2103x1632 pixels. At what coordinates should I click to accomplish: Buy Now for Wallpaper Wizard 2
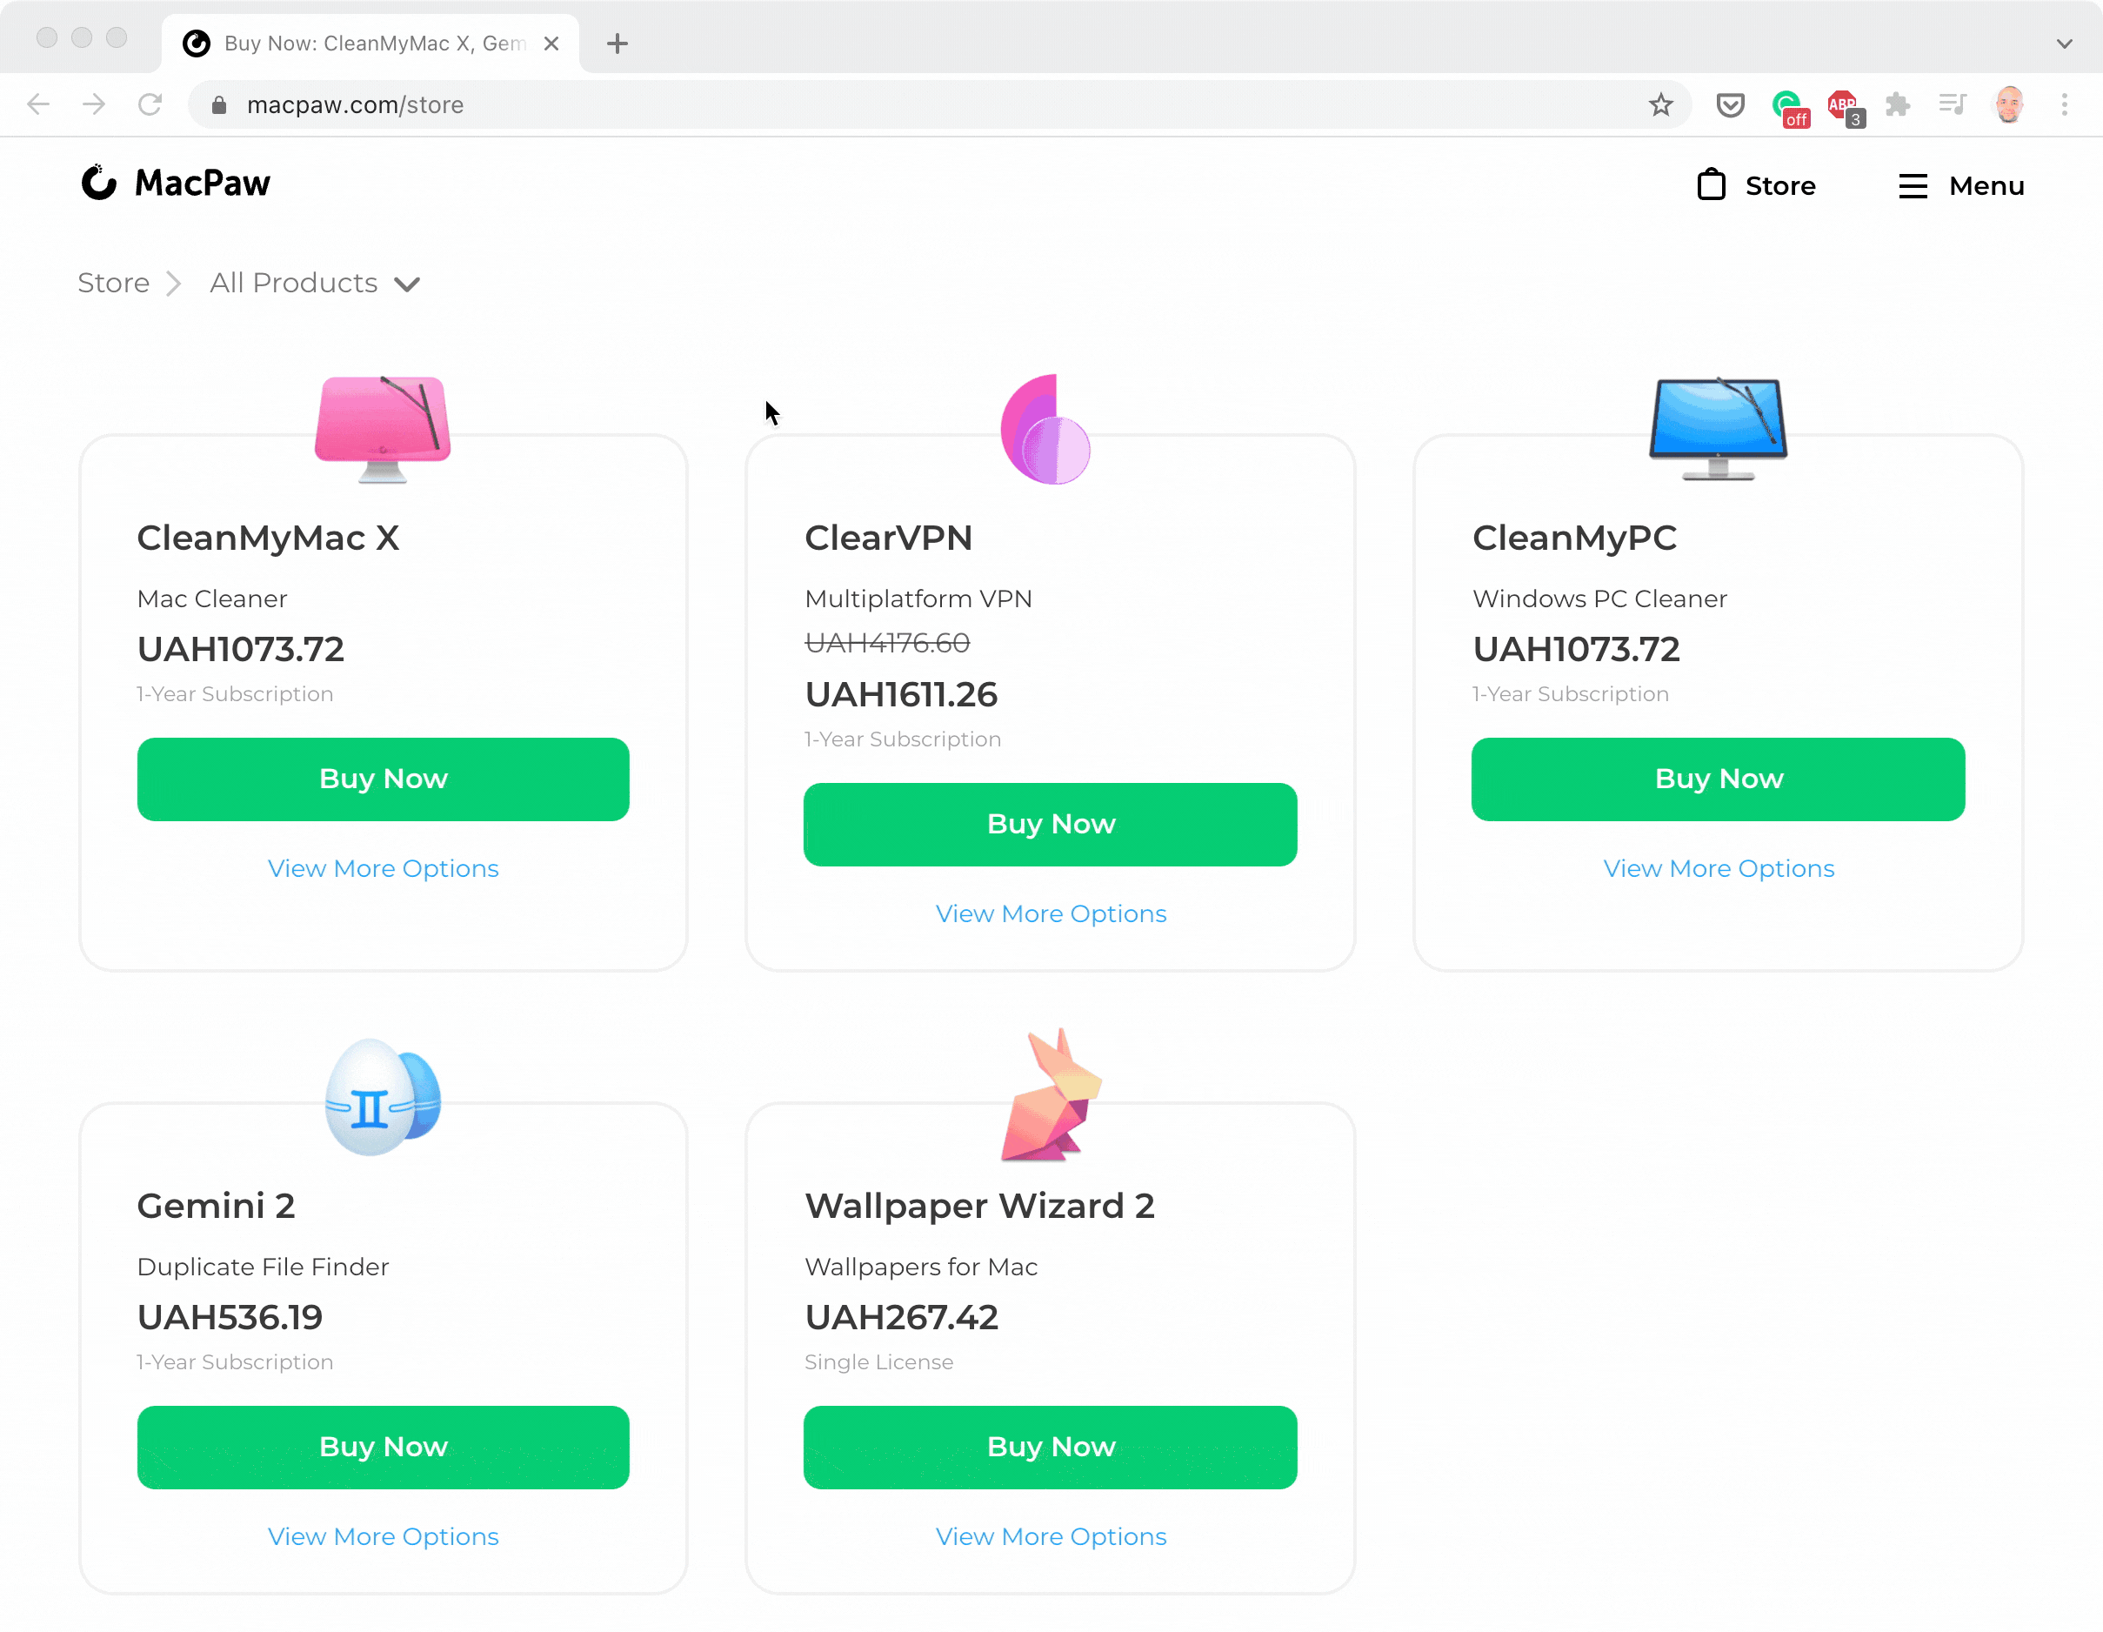(1051, 1446)
